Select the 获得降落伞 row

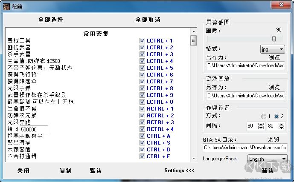click(22, 82)
